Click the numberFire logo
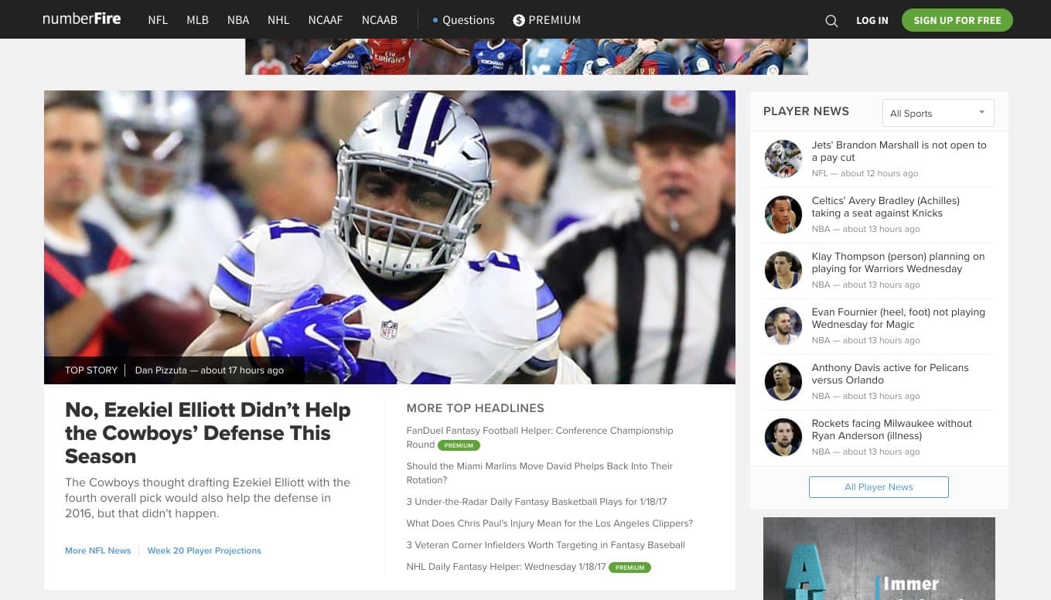Image resolution: width=1051 pixels, height=600 pixels. (x=82, y=19)
